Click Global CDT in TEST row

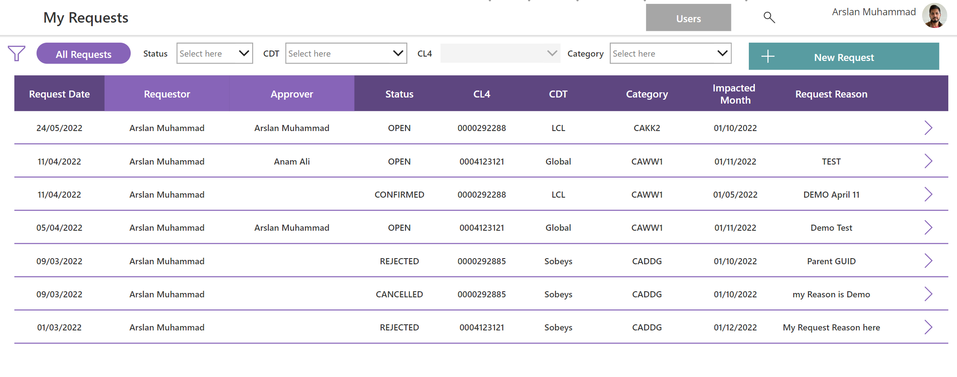tap(558, 161)
